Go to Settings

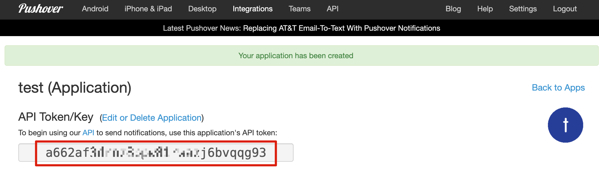click(523, 9)
